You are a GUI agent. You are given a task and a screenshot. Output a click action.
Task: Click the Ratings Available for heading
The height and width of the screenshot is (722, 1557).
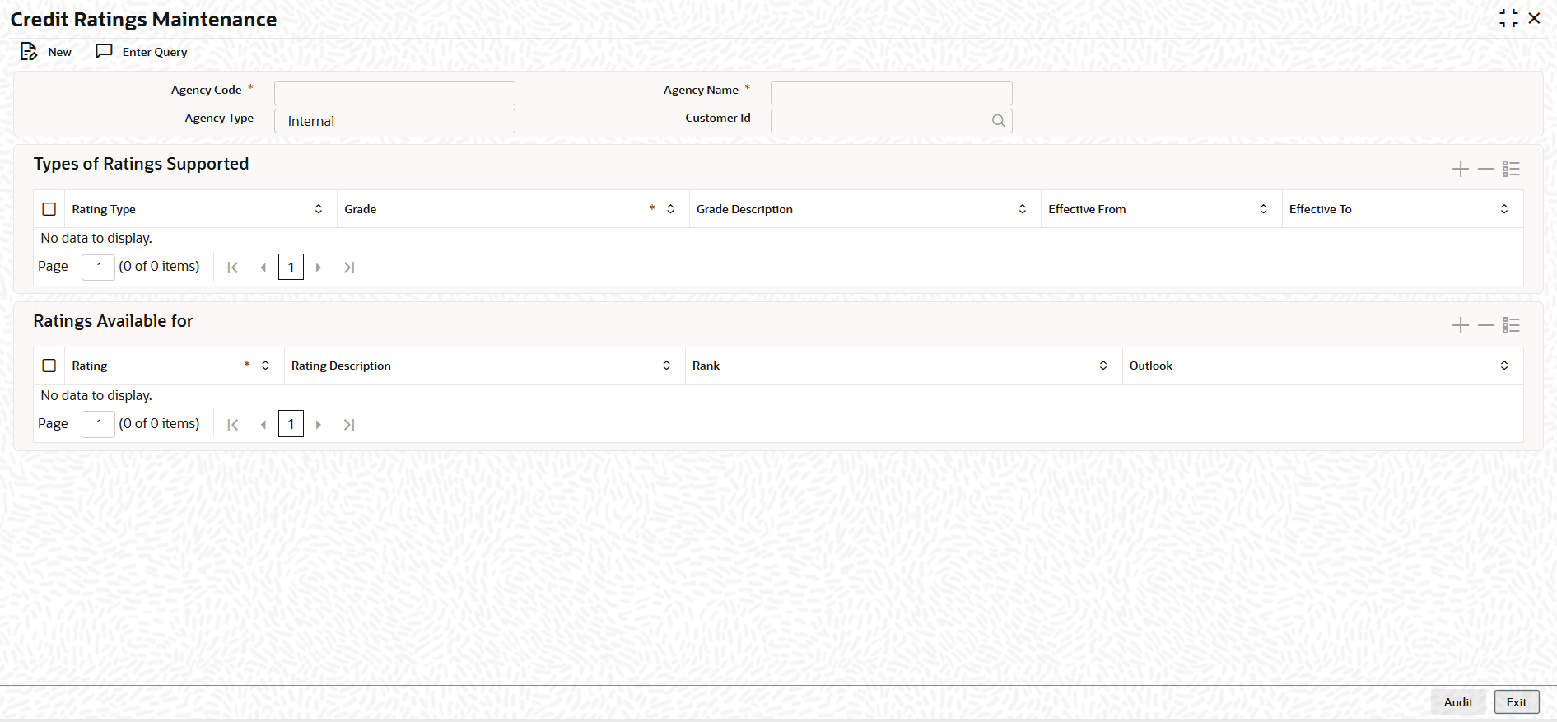click(113, 321)
